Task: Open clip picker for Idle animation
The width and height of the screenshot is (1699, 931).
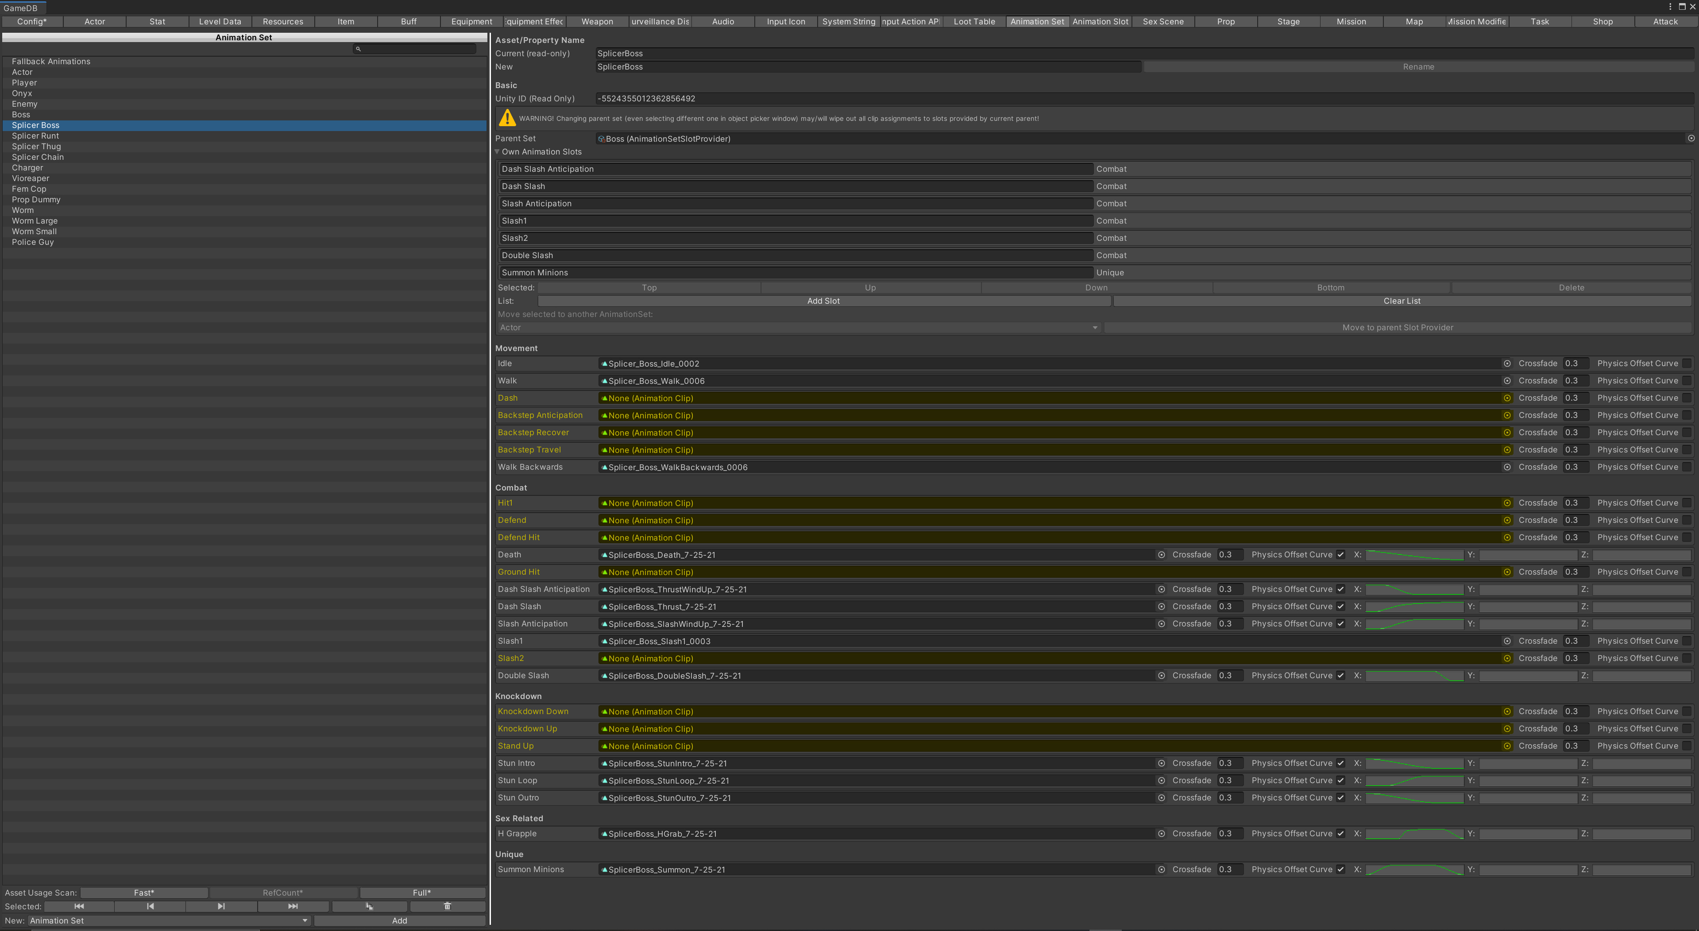Action: point(1507,363)
